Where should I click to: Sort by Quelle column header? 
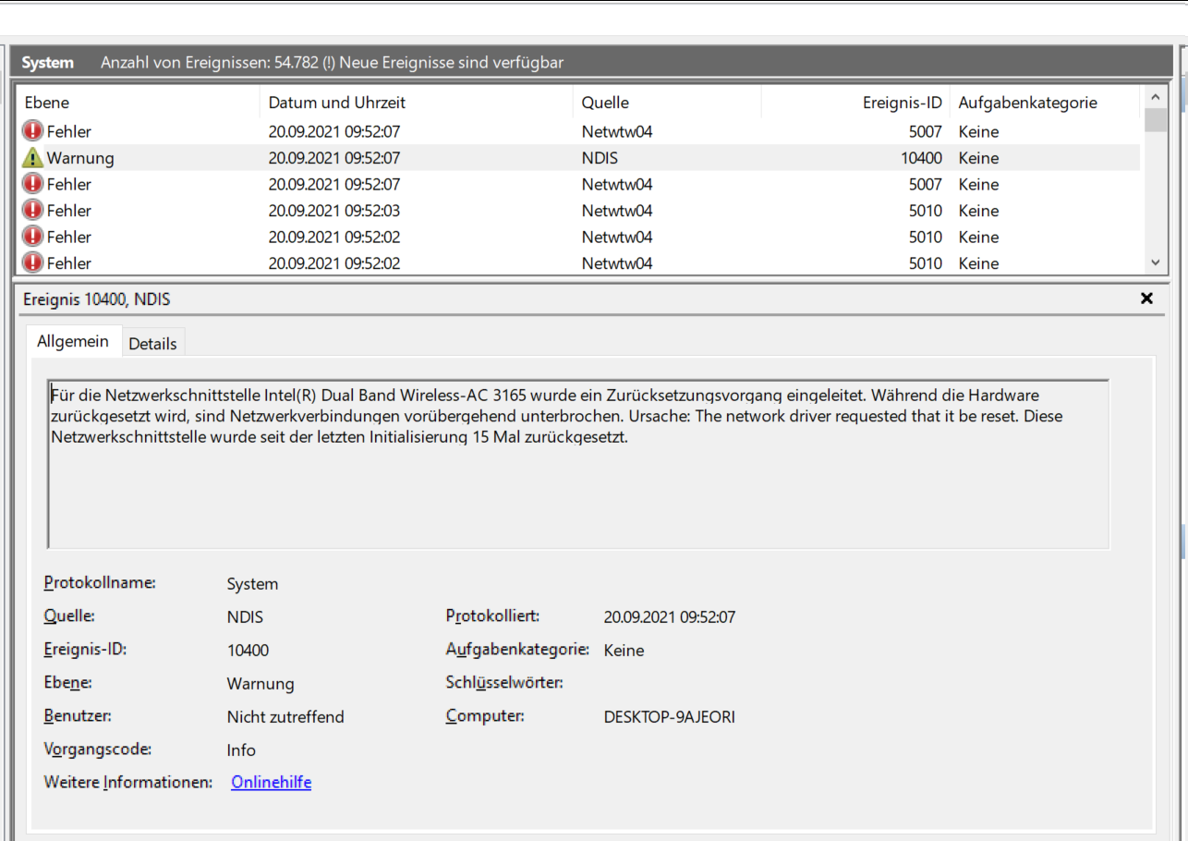pos(667,103)
